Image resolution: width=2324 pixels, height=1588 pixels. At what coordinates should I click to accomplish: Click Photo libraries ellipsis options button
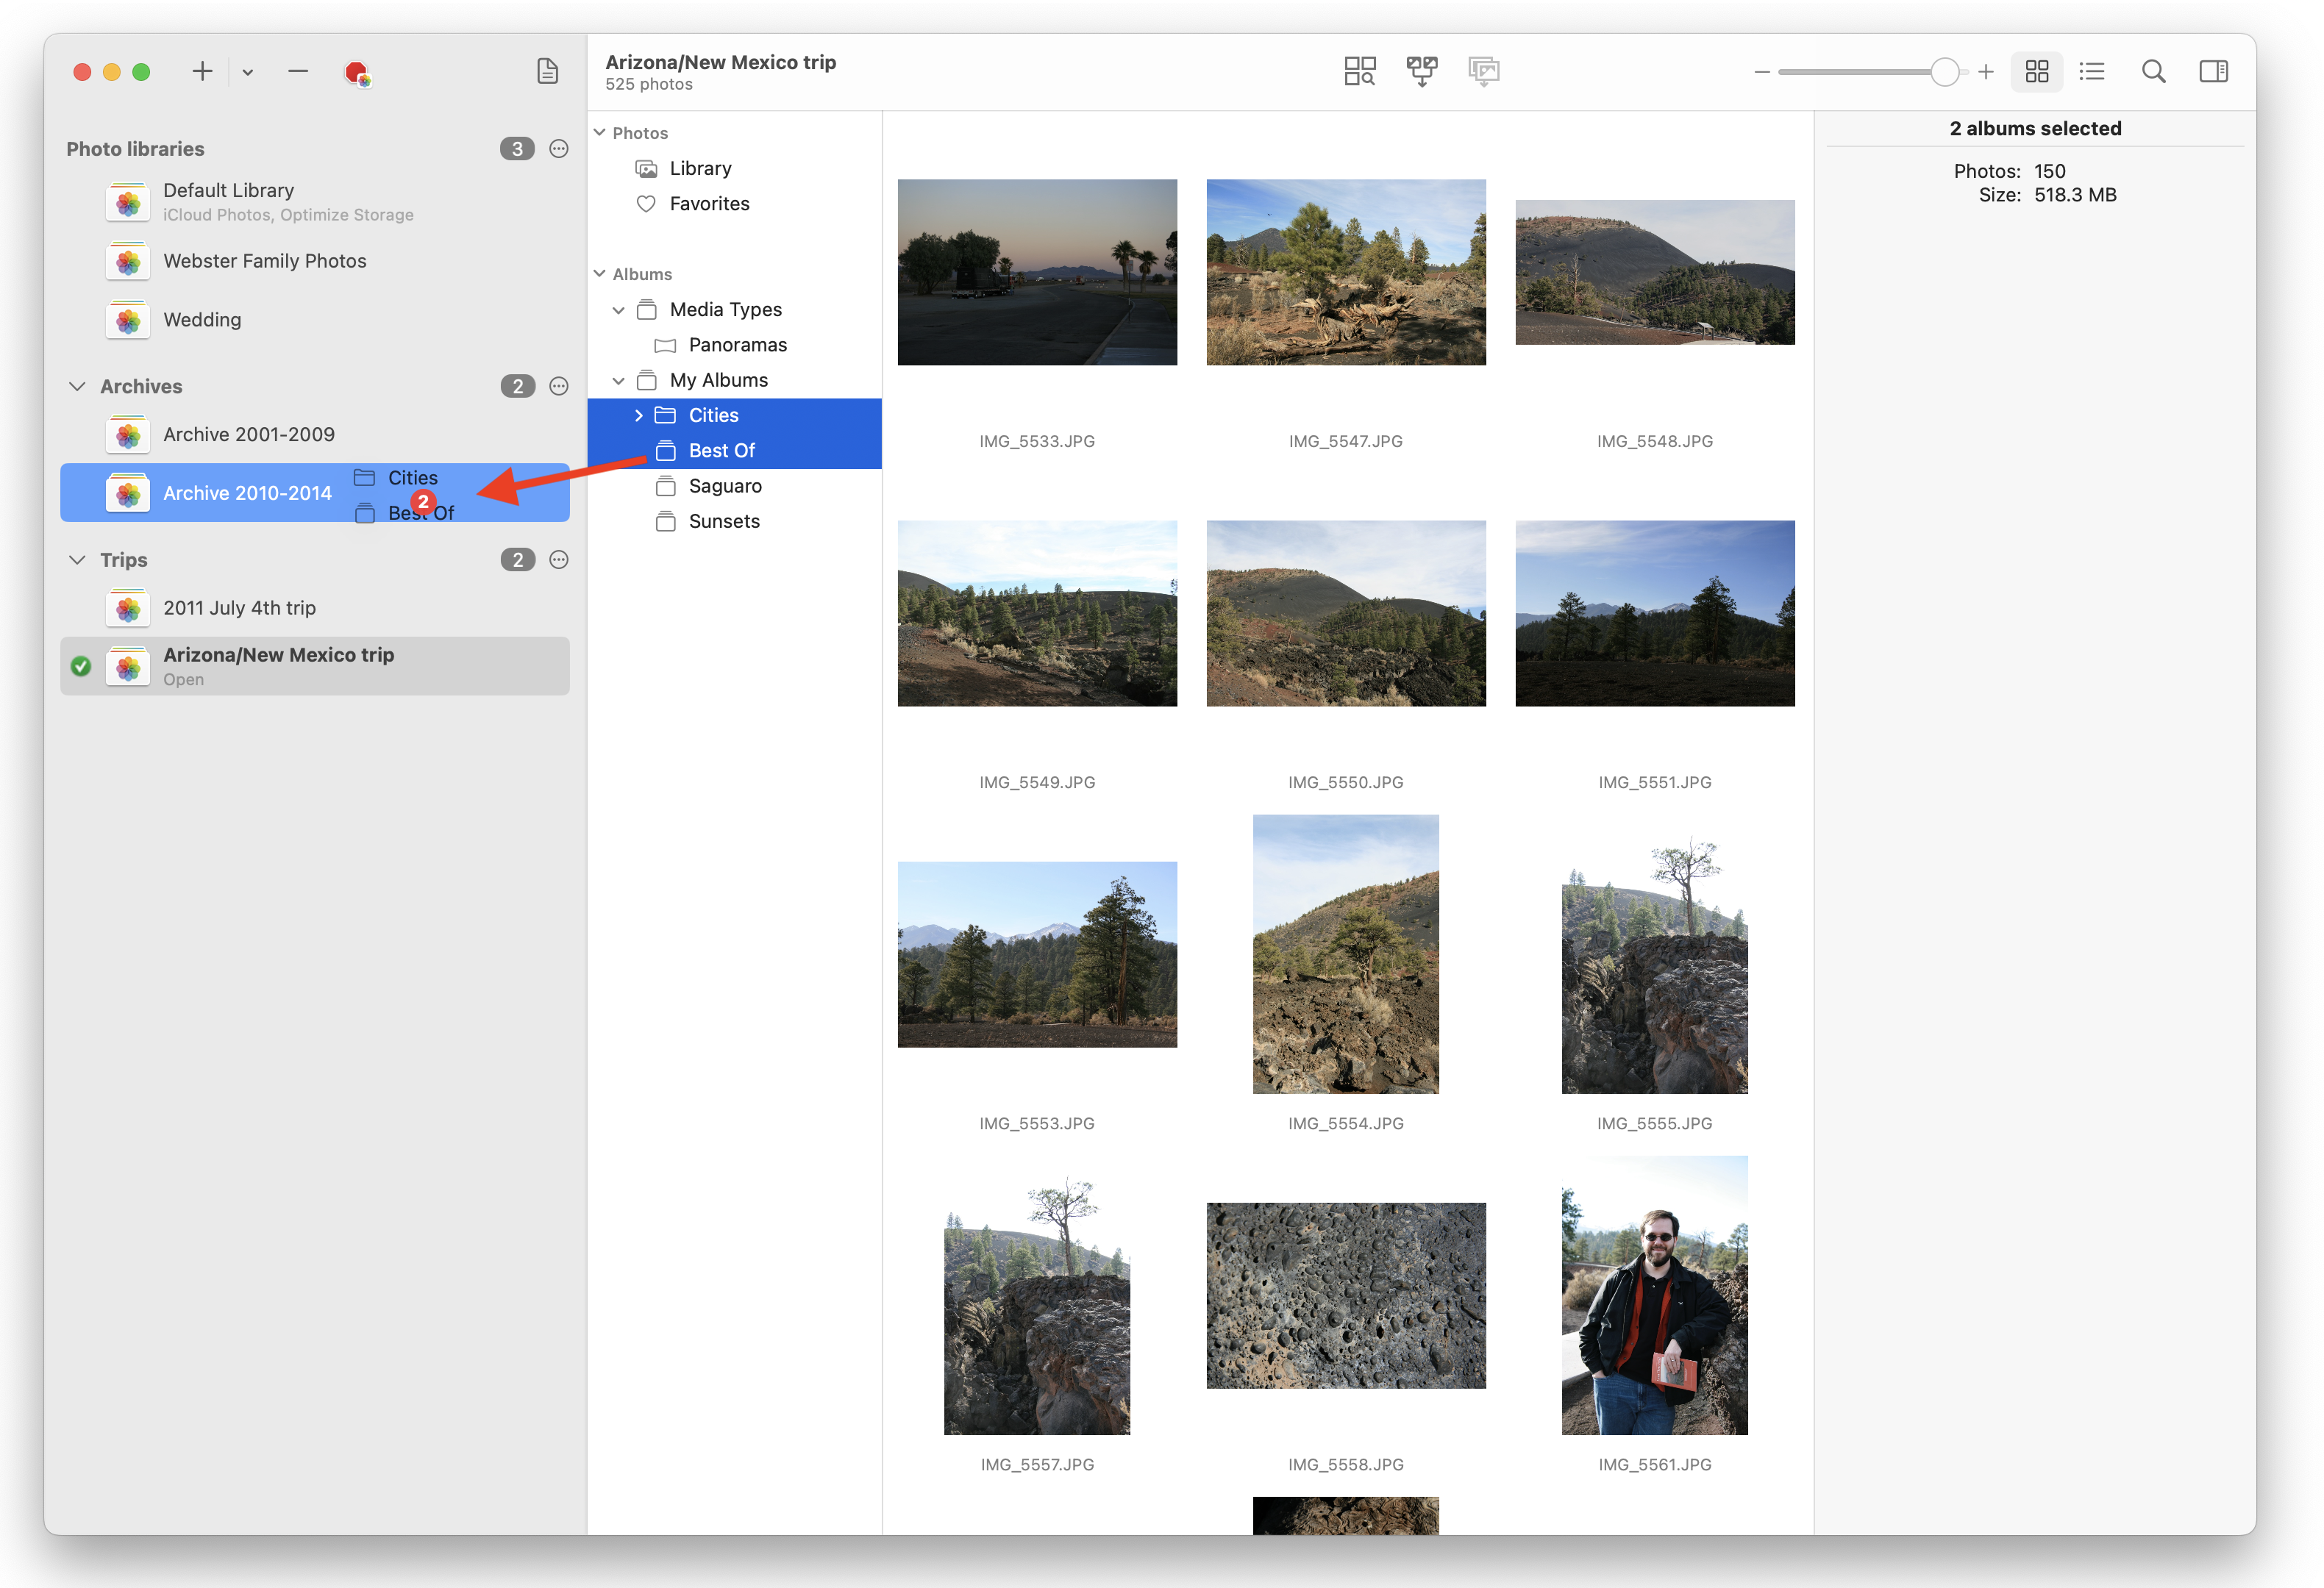[559, 149]
